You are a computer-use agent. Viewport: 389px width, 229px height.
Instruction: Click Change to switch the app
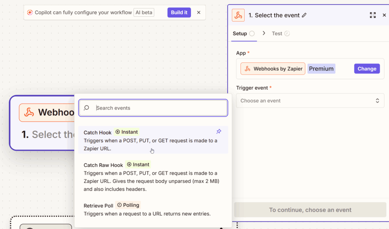click(x=367, y=68)
